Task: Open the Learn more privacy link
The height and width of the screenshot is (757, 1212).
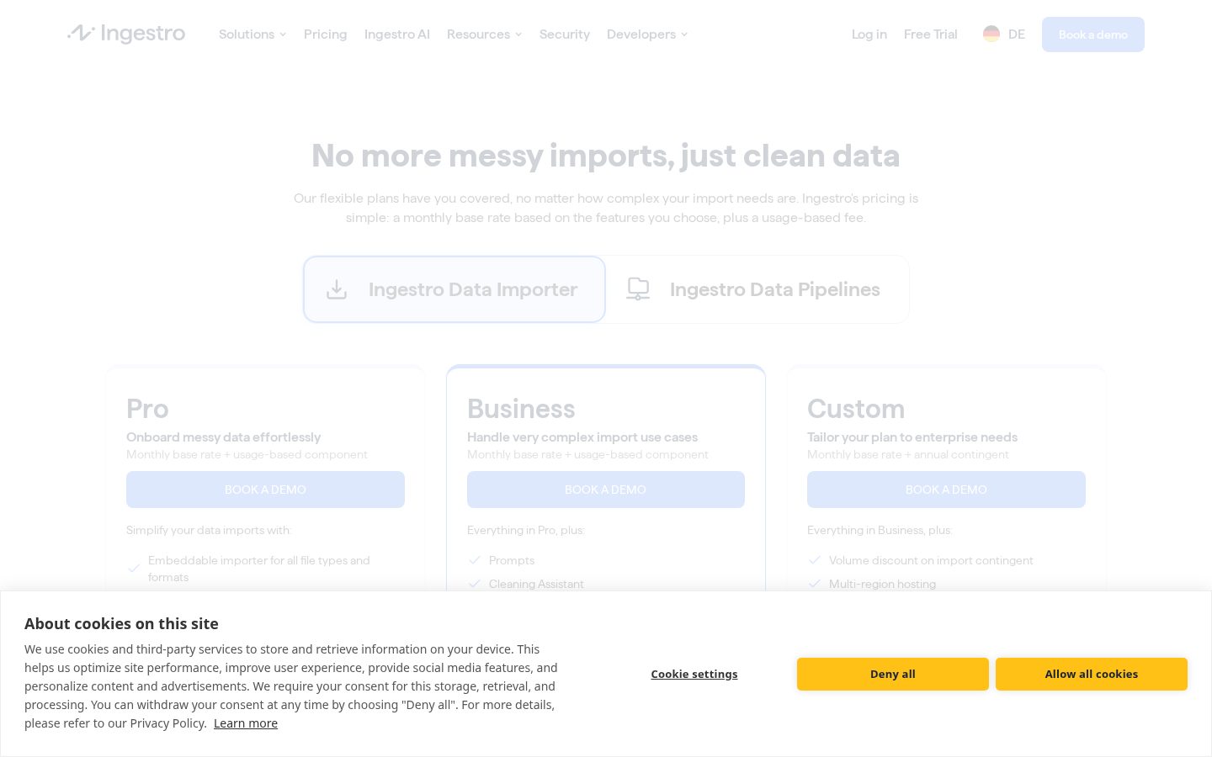Action: (246, 723)
